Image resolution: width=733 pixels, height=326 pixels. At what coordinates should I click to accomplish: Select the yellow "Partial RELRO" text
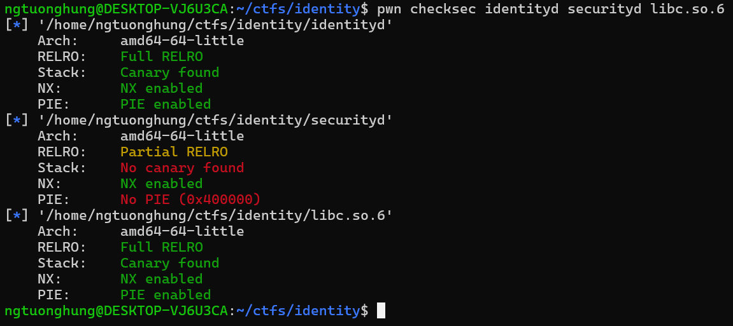(x=174, y=152)
